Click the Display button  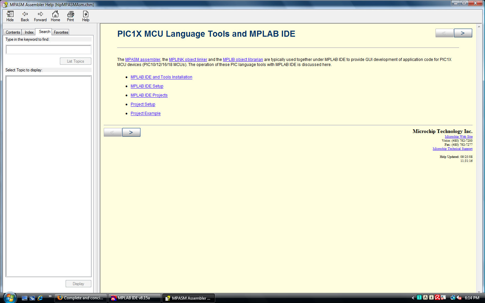tap(78, 284)
